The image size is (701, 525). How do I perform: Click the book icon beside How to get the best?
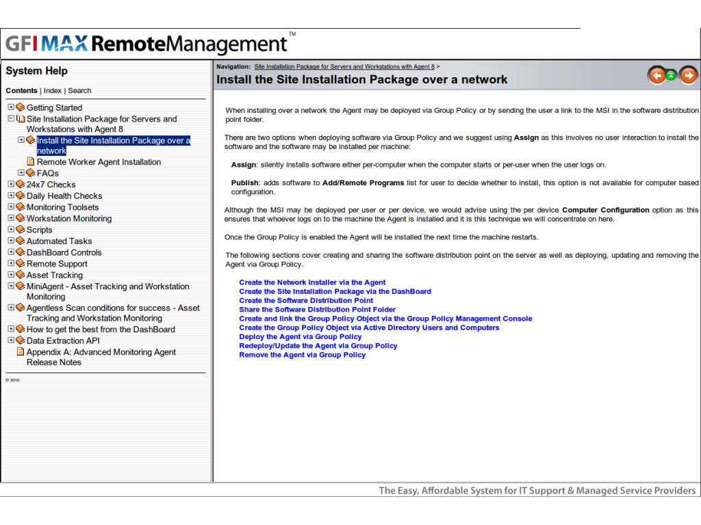click(21, 329)
